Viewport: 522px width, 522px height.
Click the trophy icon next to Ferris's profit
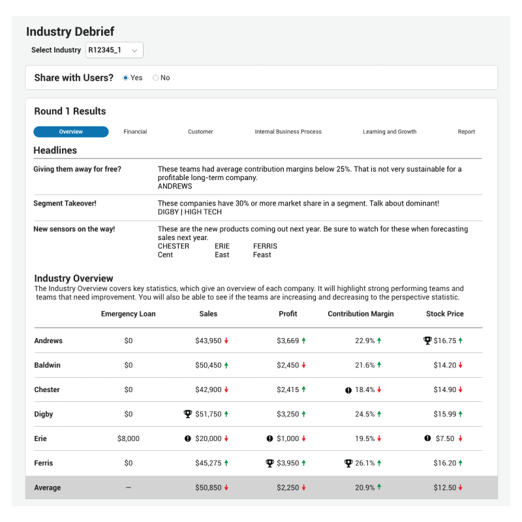coord(269,463)
